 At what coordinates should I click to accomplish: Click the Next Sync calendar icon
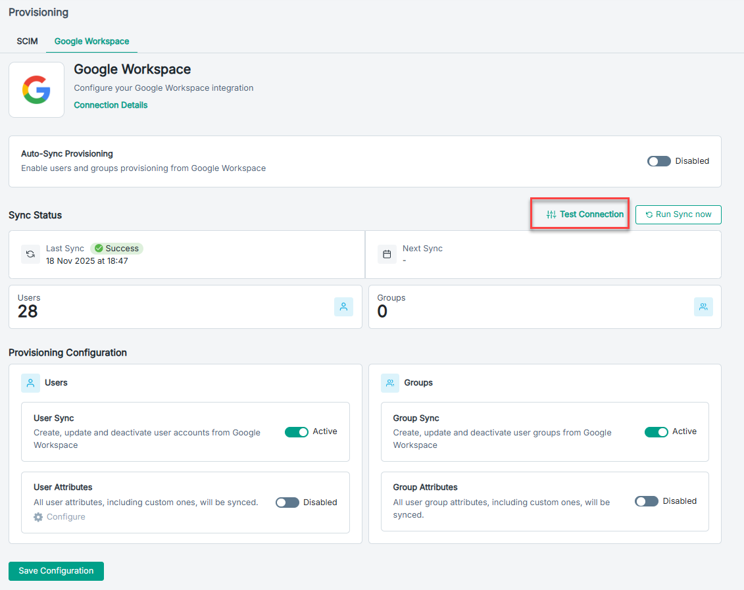387,254
